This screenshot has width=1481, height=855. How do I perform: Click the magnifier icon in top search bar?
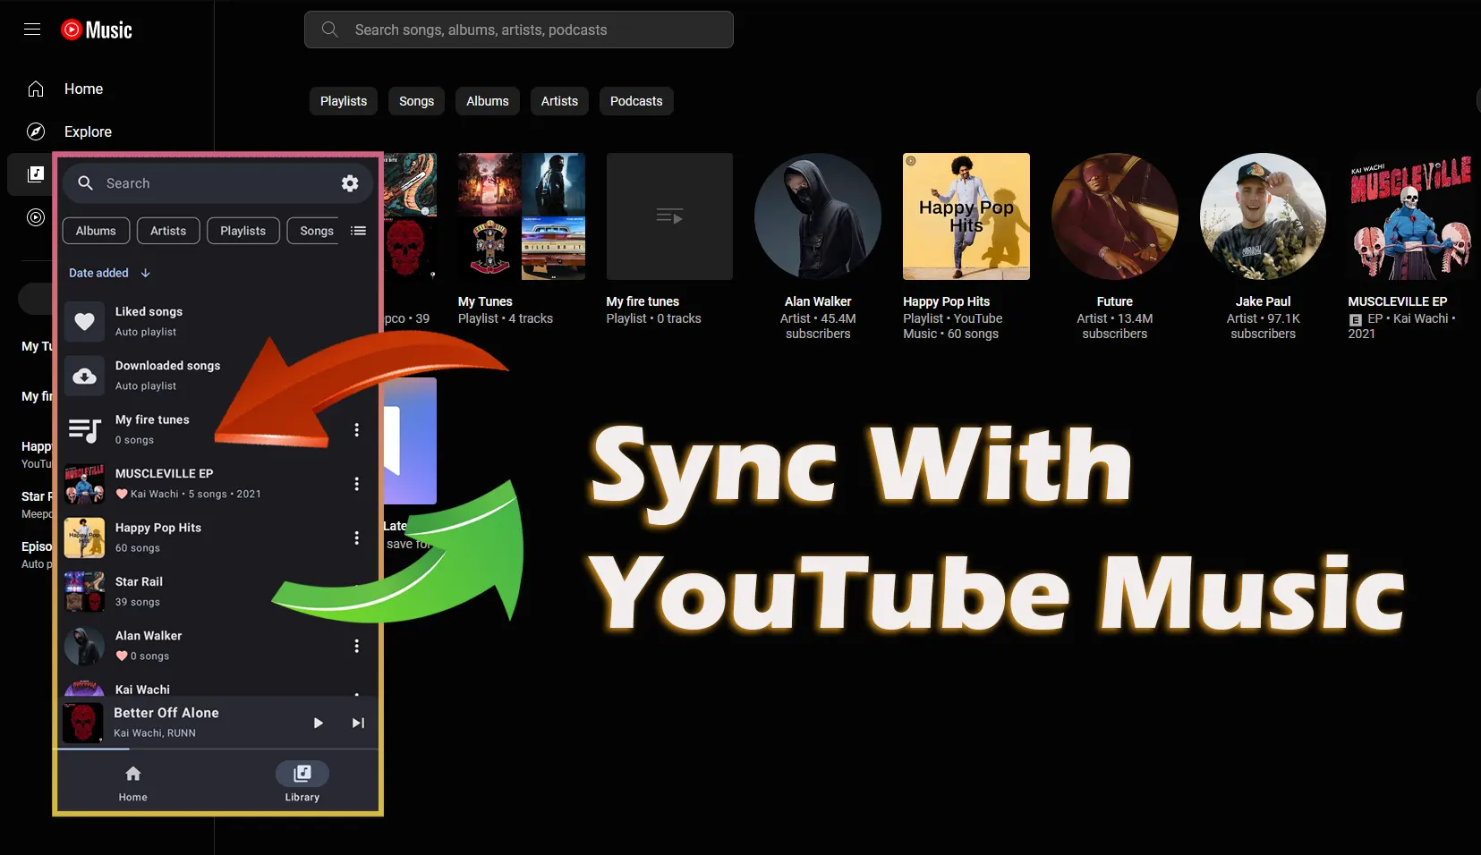point(330,30)
